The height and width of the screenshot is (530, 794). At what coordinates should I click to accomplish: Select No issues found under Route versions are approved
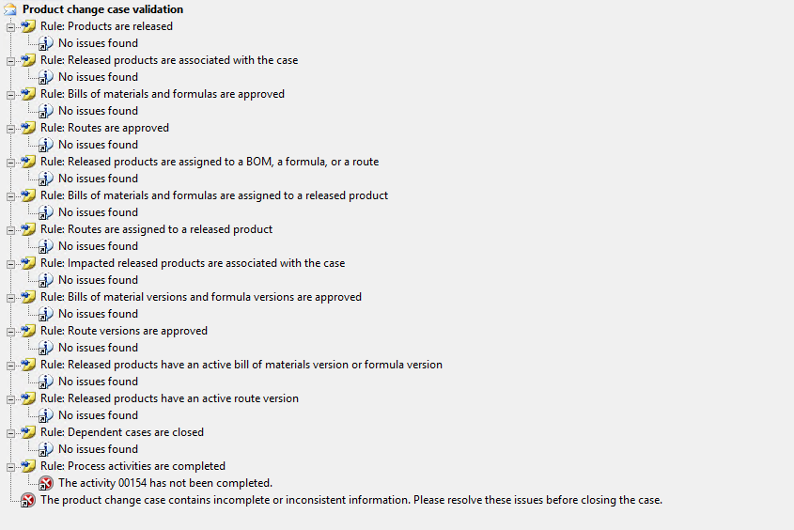point(98,348)
